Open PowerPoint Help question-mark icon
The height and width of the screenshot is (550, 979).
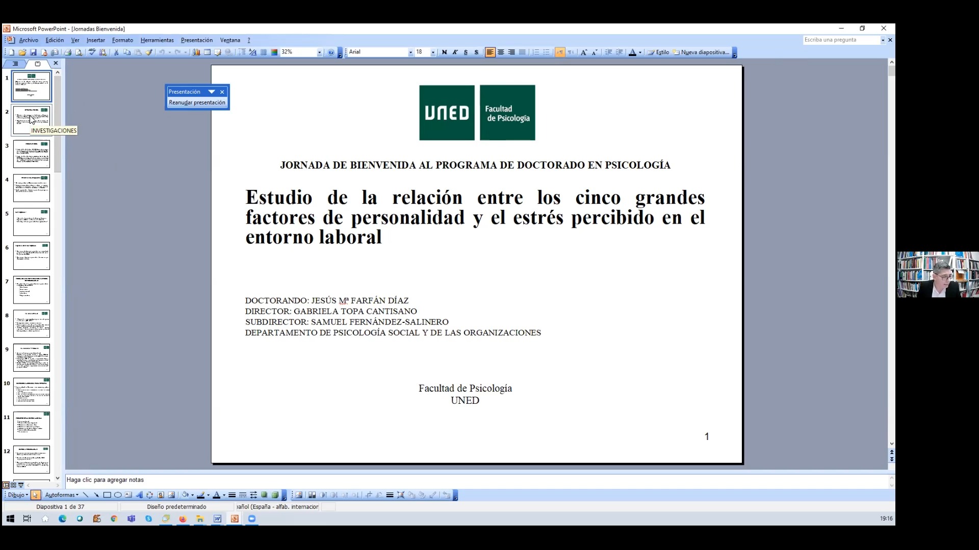(x=331, y=52)
